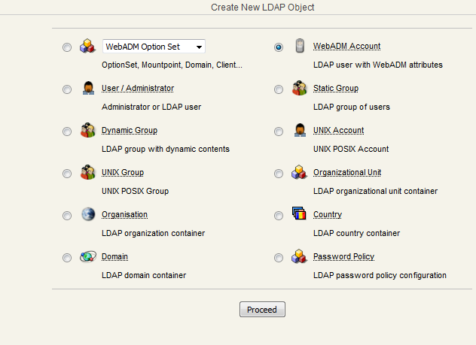
Task: Choose the Dynamic Group radio button
Action: 67,132
